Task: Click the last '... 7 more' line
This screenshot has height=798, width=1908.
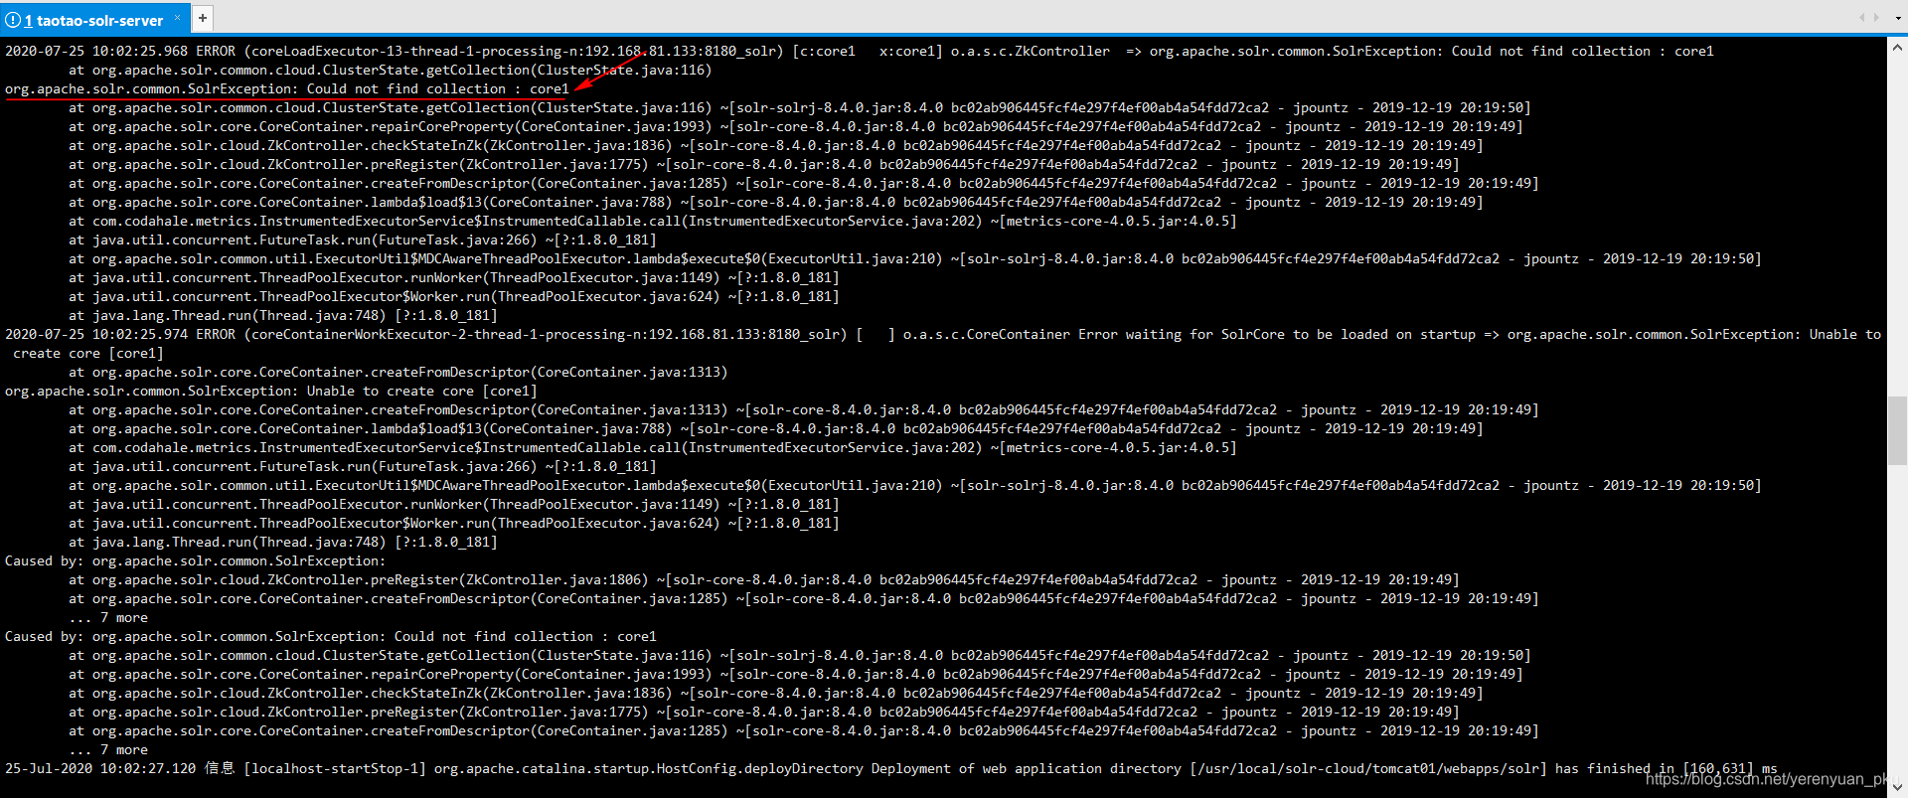Action: click(108, 749)
